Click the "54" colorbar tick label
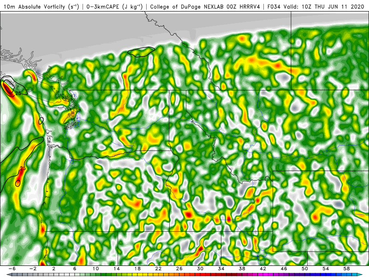The width and height of the screenshot is (369, 277). pos(326,269)
